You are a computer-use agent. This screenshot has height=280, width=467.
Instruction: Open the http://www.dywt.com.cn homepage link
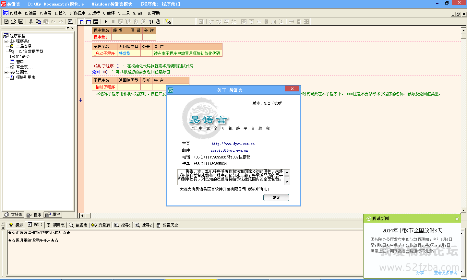(x=233, y=144)
